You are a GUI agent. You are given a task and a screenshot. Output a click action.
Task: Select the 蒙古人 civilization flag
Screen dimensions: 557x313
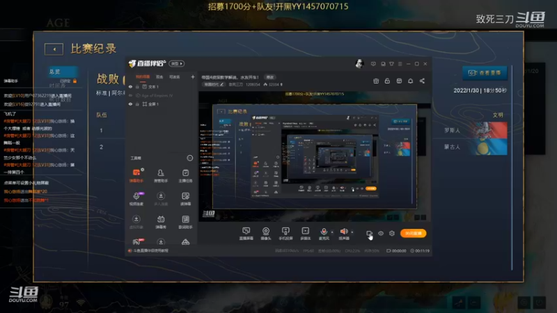tap(490, 147)
